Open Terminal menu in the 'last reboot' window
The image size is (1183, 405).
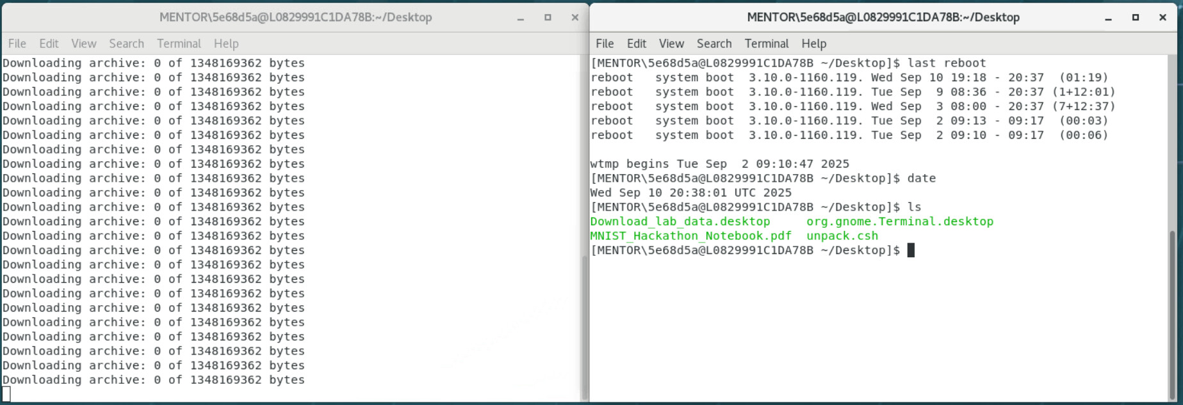766,44
